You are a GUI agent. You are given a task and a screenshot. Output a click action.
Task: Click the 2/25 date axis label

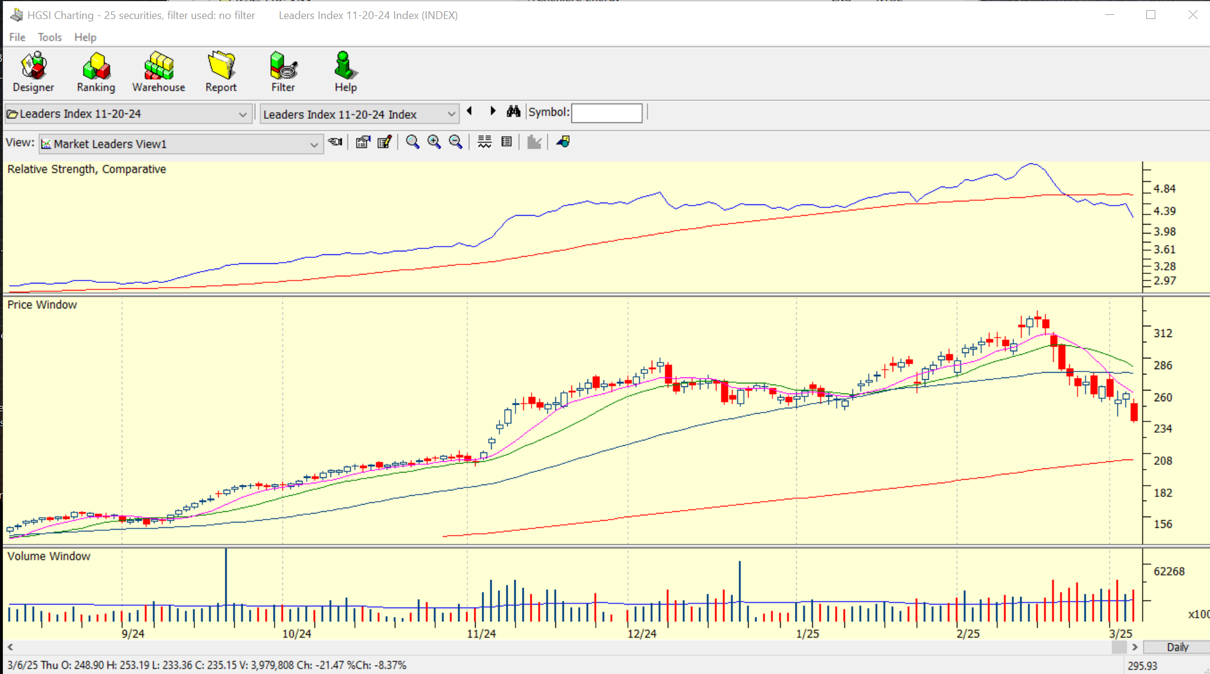pyautogui.click(x=968, y=634)
